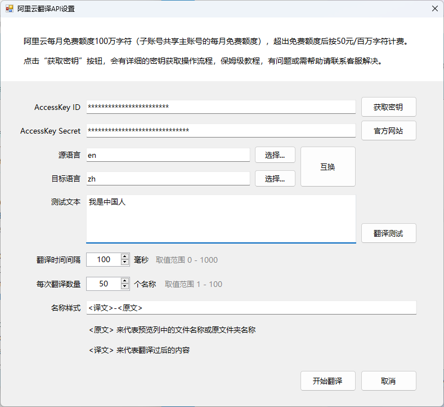Start translation with the 开始翻译 button
444x407 pixels.
tap(328, 381)
